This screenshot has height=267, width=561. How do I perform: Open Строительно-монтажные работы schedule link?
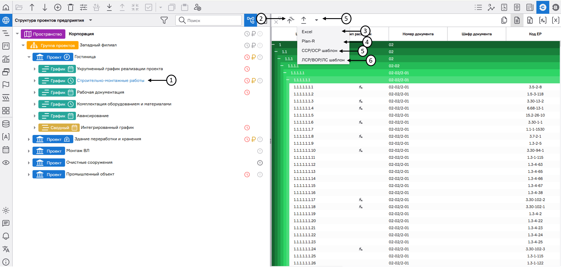(110, 81)
